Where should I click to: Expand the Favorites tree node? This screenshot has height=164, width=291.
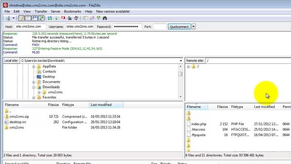pyautogui.click(x=34, y=97)
